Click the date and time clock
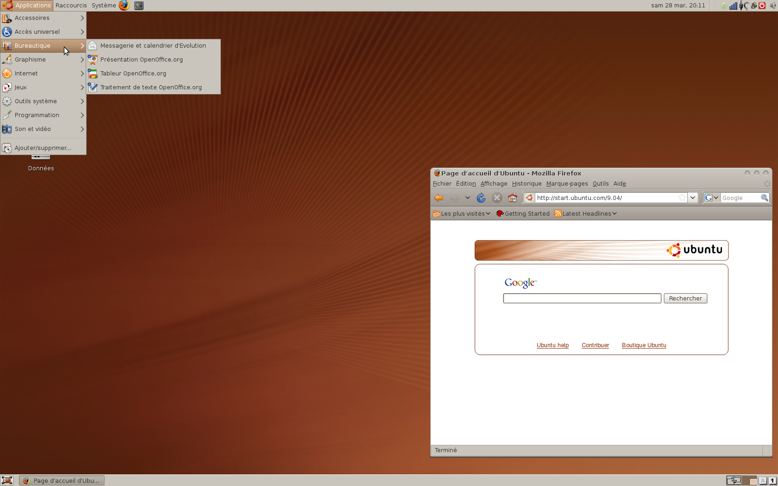 tap(678, 6)
